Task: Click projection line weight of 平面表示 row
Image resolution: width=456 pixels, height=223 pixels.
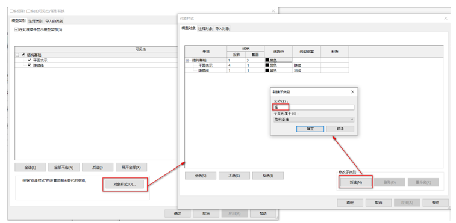Action: click(236, 66)
